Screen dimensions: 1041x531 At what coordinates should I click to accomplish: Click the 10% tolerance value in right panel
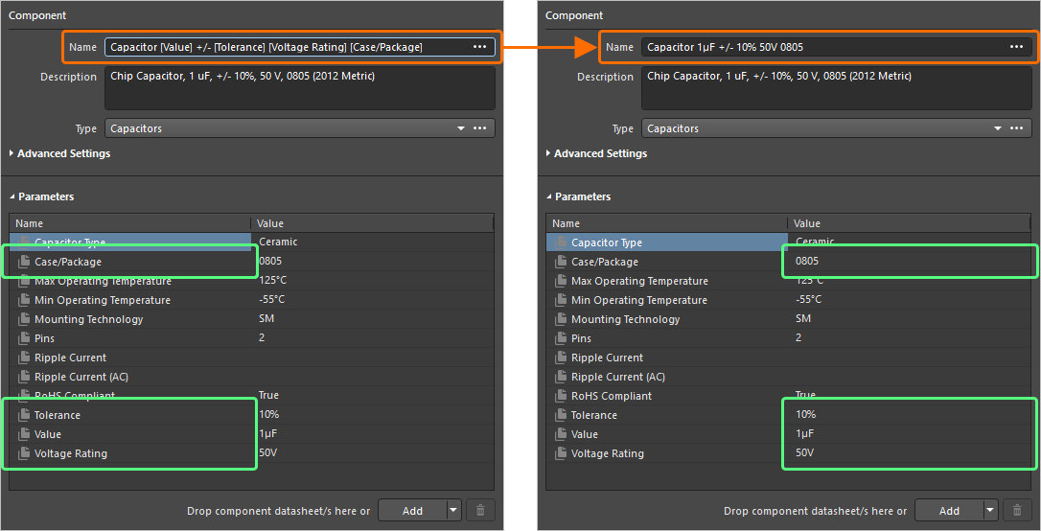pos(805,414)
